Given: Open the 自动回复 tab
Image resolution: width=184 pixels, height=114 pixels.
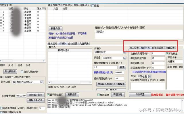Looking at the screenshot, I should (73, 44).
